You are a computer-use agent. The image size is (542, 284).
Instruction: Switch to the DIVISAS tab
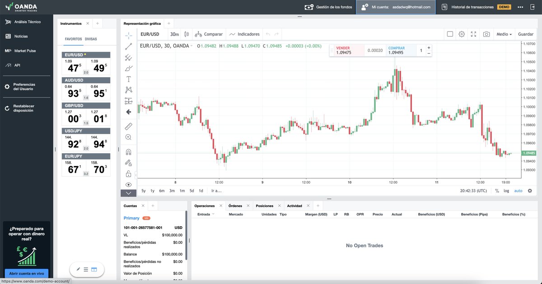[91, 39]
